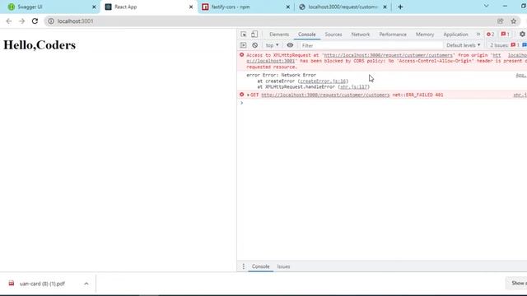The image size is (527, 296).
Task: Open the Memory panel
Action: (425, 35)
